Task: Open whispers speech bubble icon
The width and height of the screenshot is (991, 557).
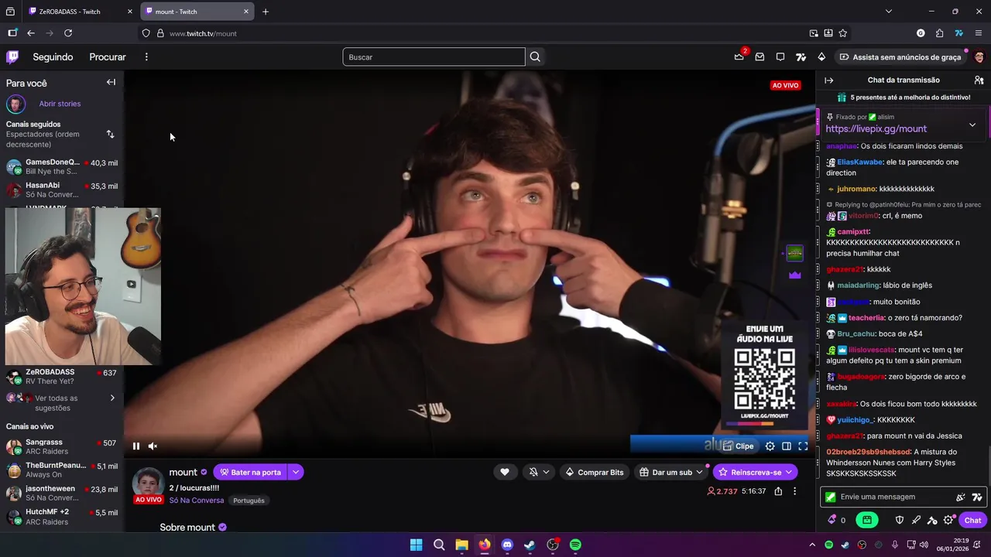Action: (780, 56)
